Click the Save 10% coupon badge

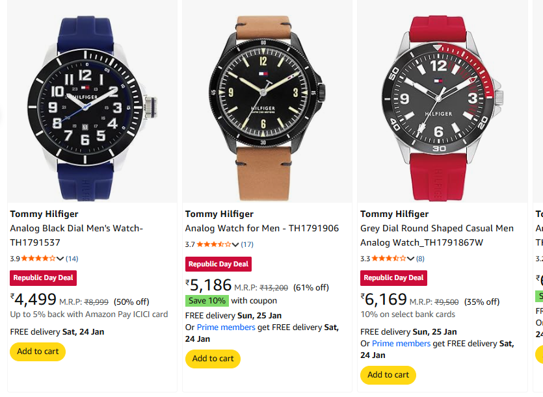pyautogui.click(x=207, y=301)
